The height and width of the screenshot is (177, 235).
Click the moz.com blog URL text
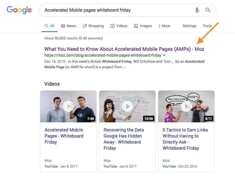(103, 56)
